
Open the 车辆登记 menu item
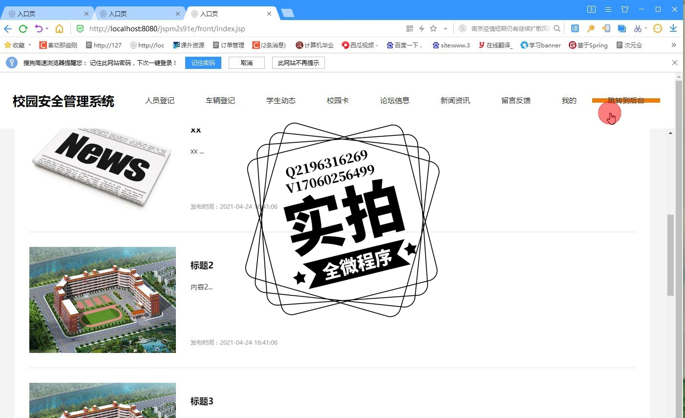(220, 100)
